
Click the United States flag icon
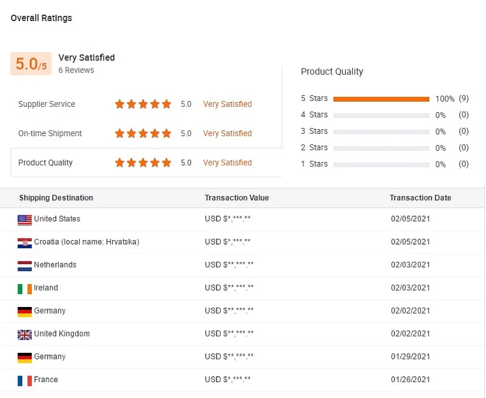coord(25,220)
